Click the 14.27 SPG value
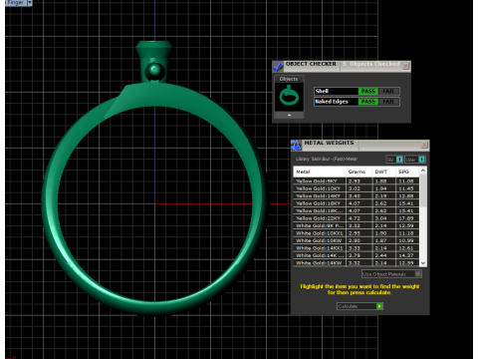478x359 pixels. [x=406, y=255]
